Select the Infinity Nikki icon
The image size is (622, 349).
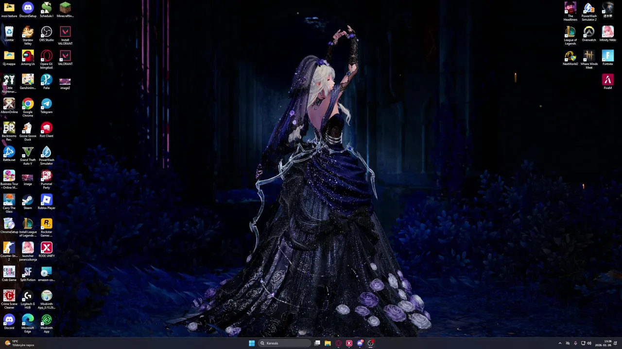point(607,34)
